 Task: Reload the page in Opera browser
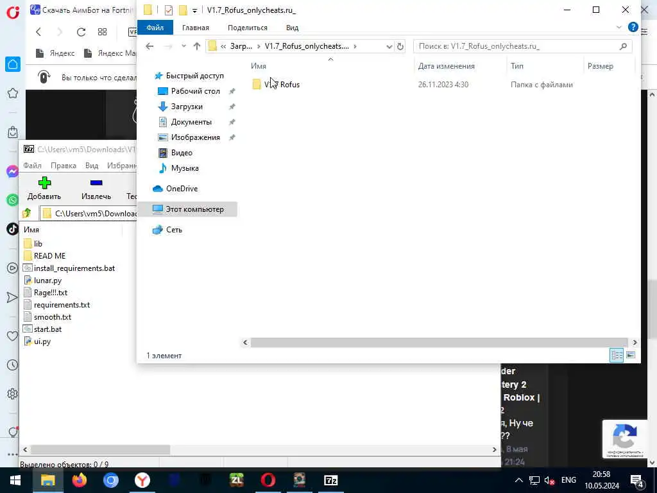pyautogui.click(x=81, y=32)
